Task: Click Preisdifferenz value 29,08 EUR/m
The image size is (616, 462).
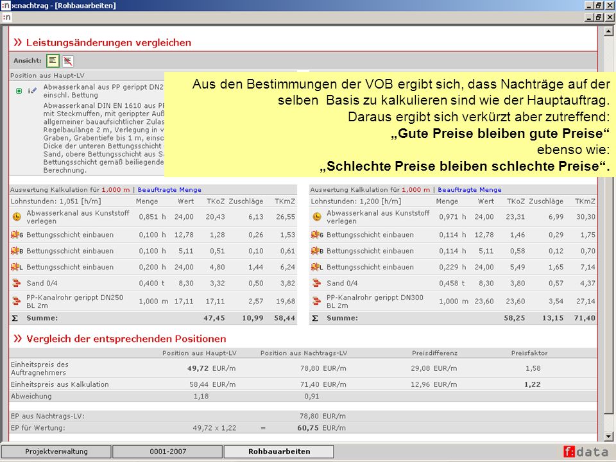Action: coord(434,368)
